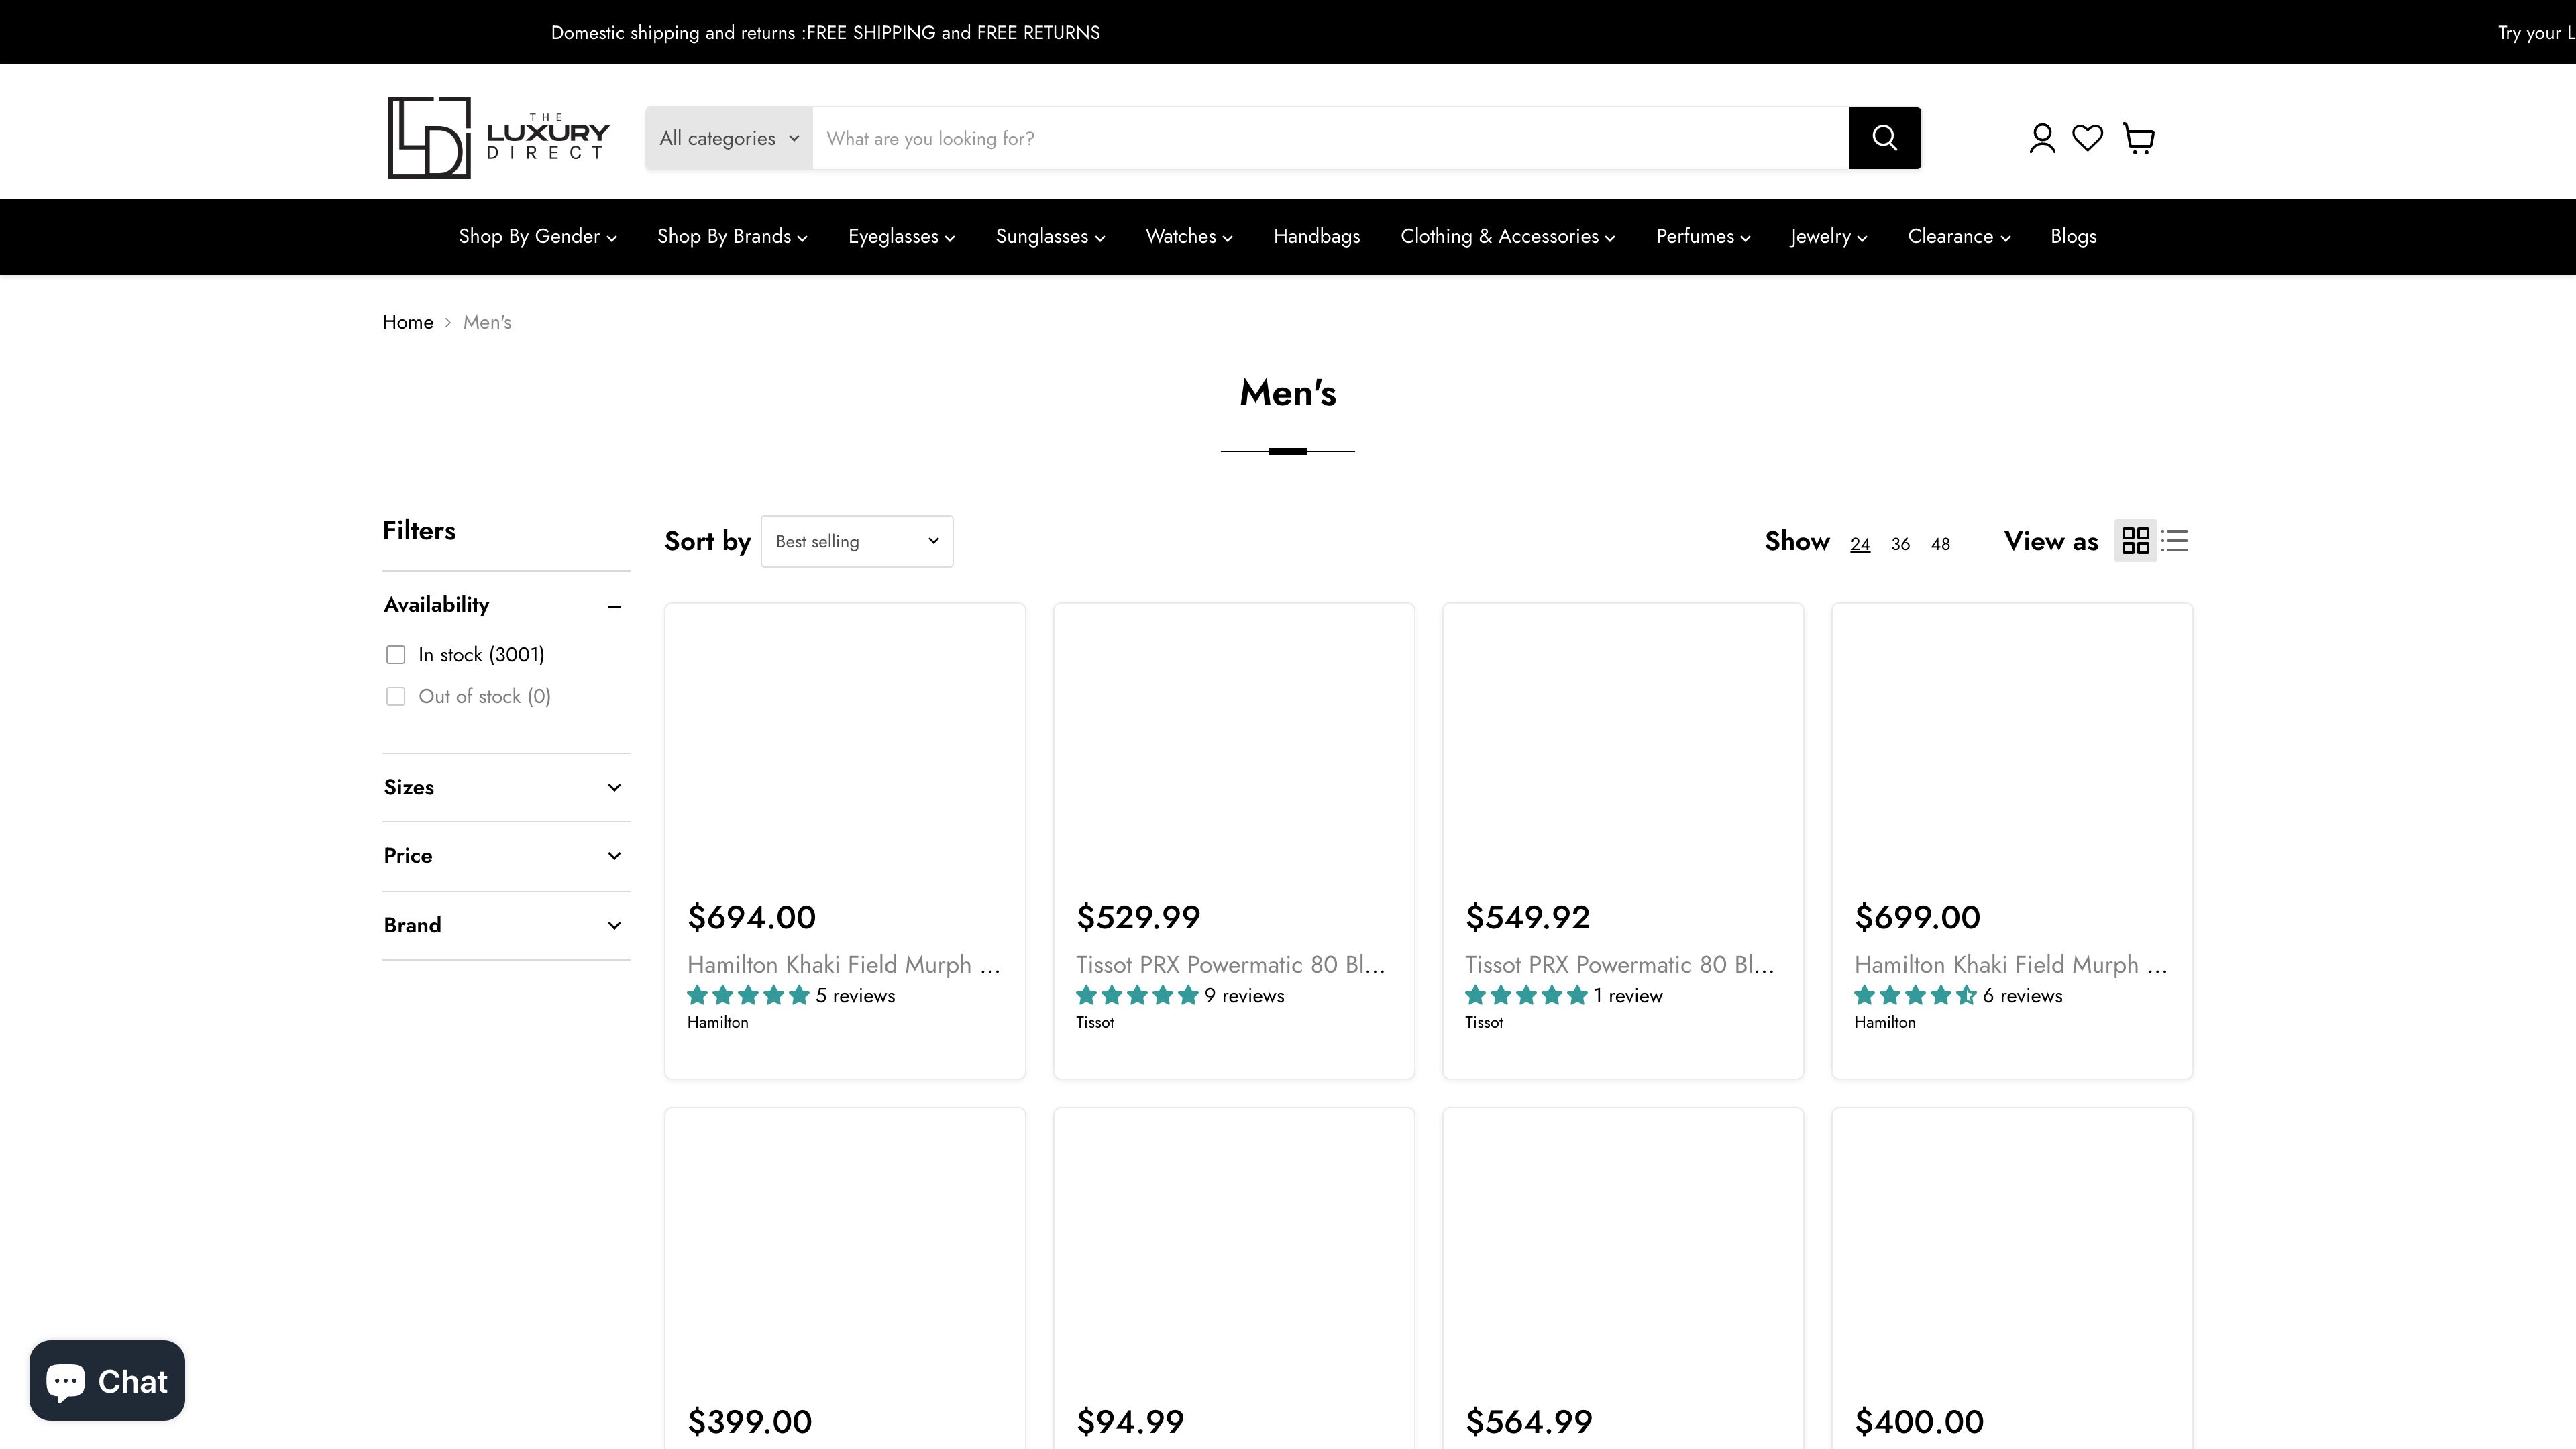Open the Hamilton Khaki Field Murph product
The width and height of the screenshot is (2576, 1449).
pyautogui.click(x=843, y=964)
